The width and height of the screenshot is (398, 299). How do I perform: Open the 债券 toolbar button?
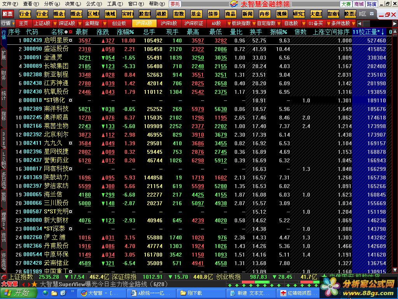pyautogui.click(x=213, y=14)
